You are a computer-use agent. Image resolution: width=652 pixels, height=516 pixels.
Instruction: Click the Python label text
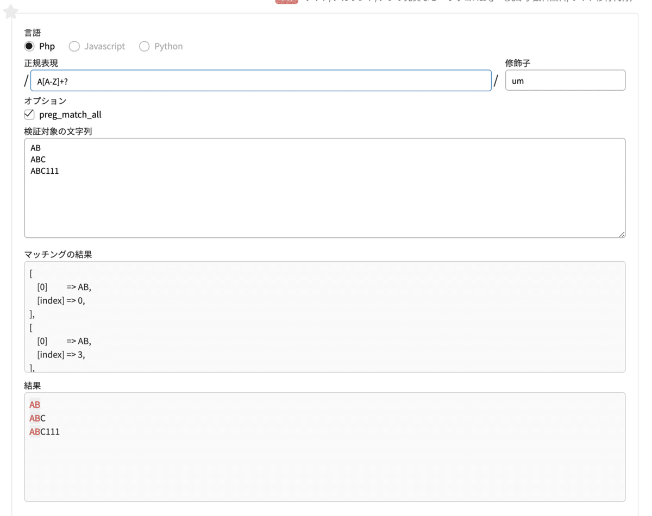click(168, 46)
